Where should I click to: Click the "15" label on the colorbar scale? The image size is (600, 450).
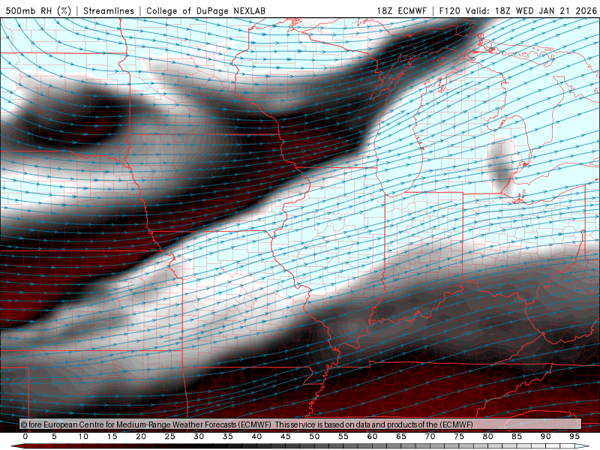pos(112,436)
